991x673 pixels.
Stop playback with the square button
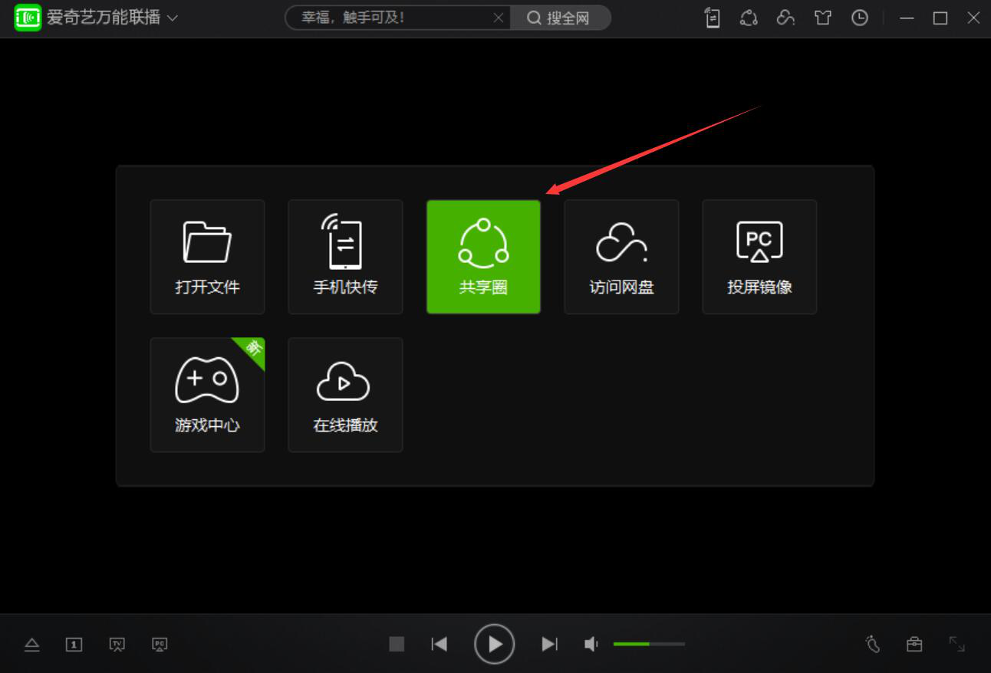(x=397, y=644)
